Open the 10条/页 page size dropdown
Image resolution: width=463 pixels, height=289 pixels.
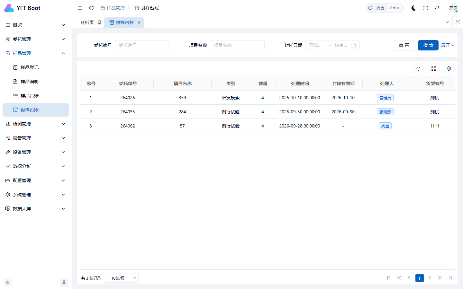tap(121, 278)
